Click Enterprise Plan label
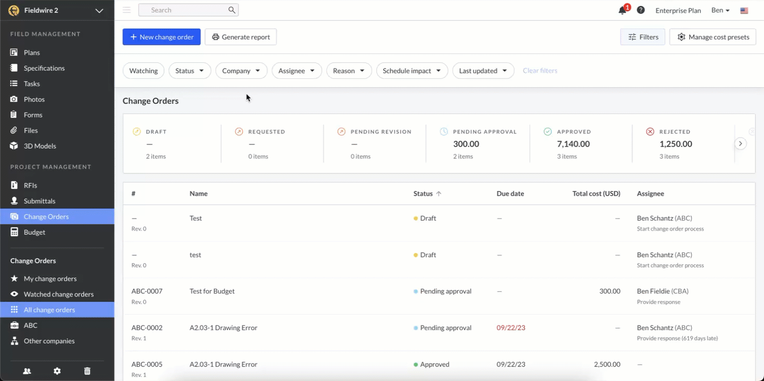 [x=678, y=10]
